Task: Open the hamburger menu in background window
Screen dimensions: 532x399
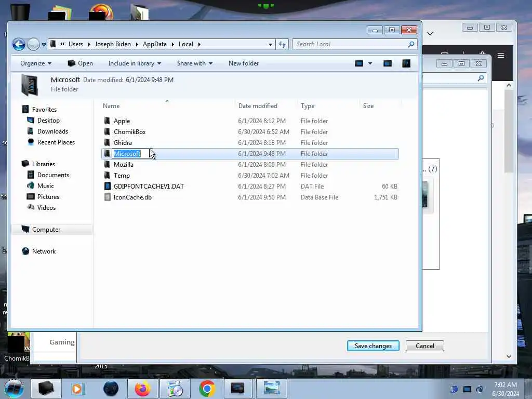Action: tap(501, 55)
